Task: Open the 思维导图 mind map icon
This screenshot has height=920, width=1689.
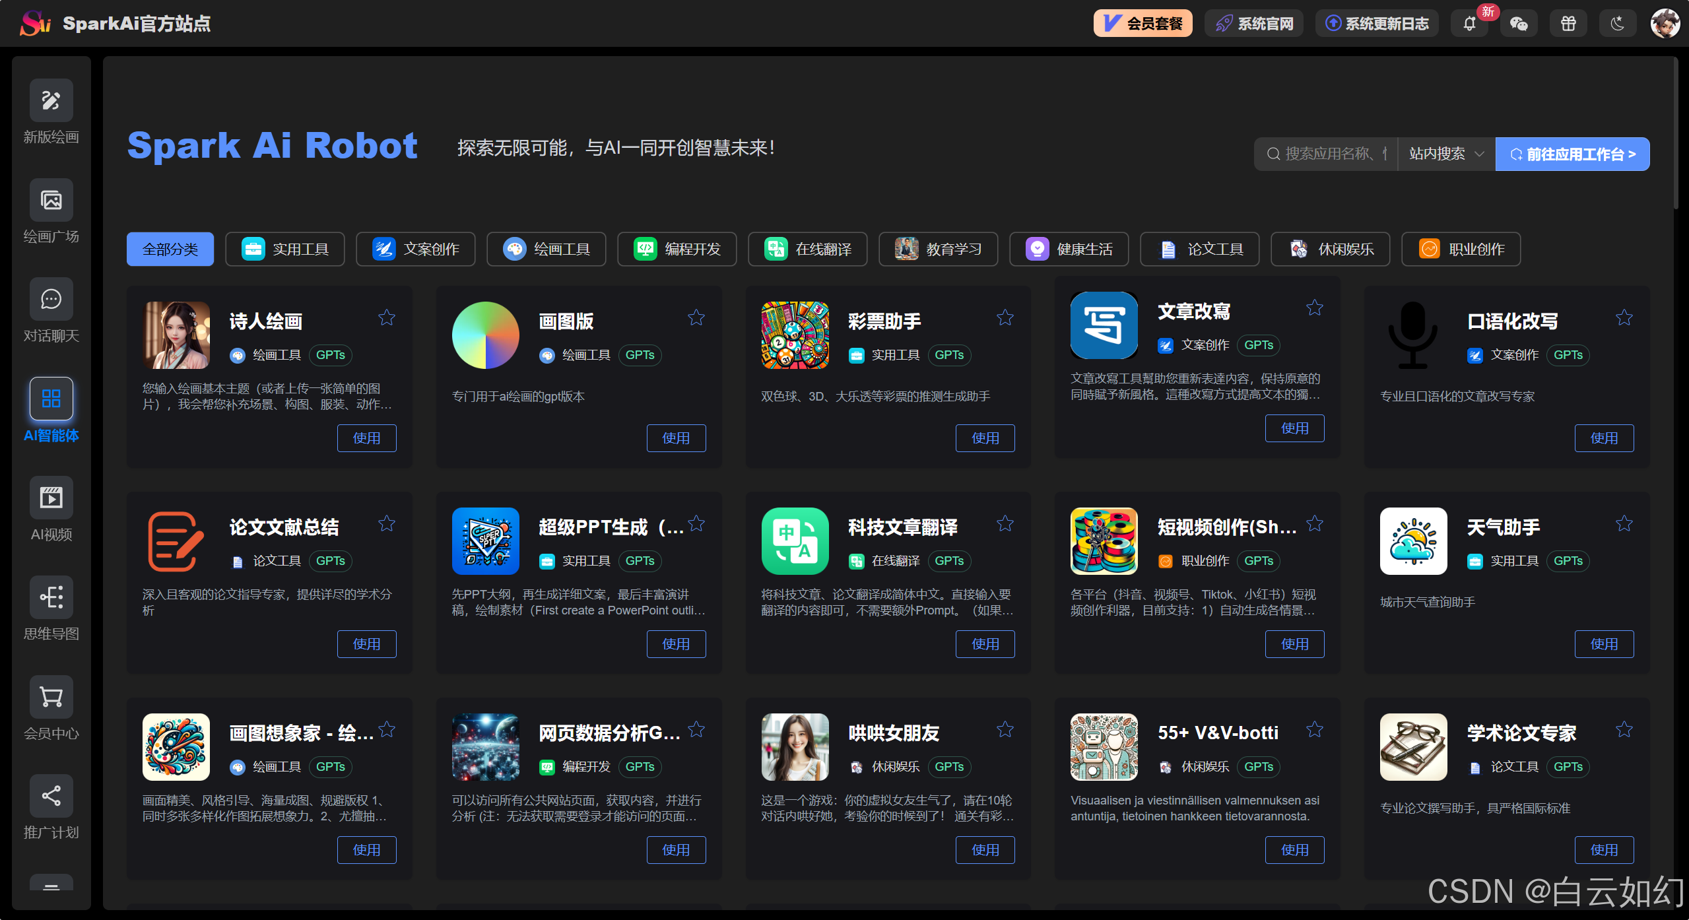Action: click(51, 597)
